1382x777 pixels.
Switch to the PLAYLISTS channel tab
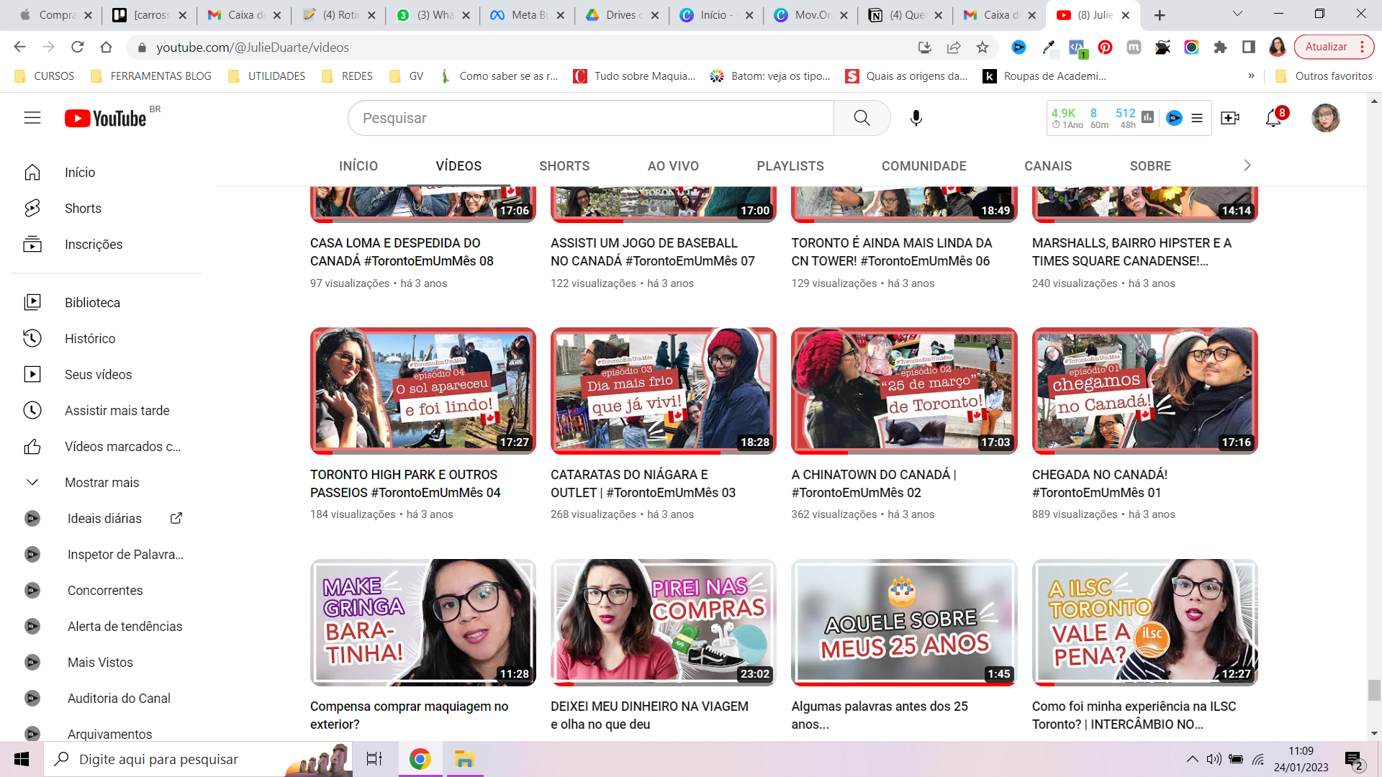(x=790, y=166)
